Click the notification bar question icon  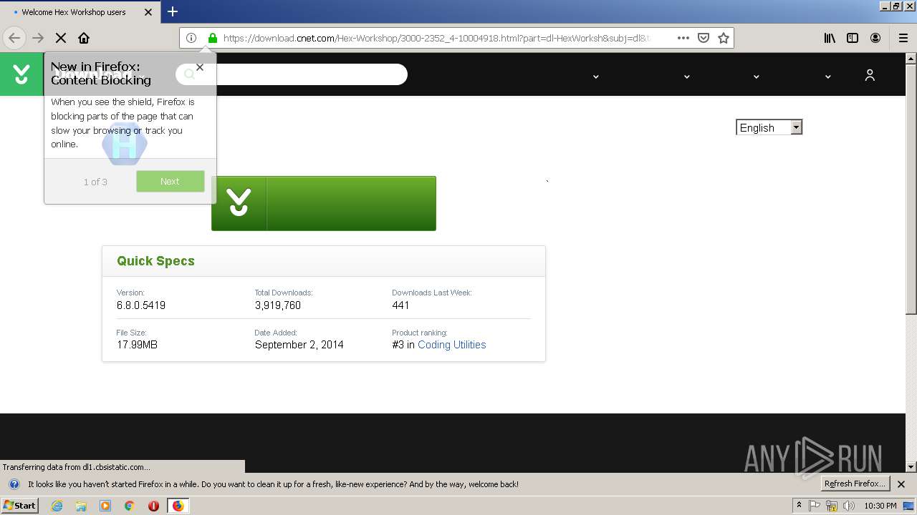pyautogui.click(x=14, y=484)
